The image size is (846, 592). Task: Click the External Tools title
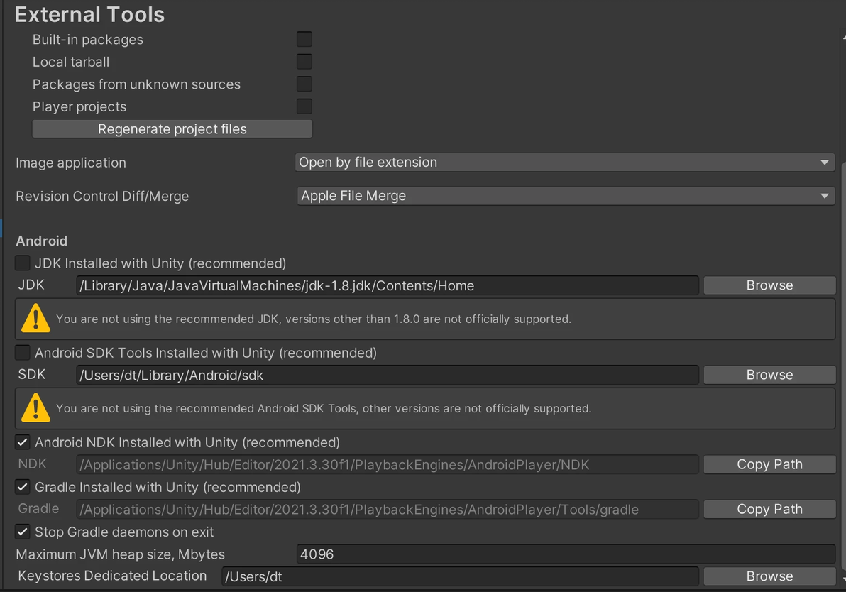(89, 15)
